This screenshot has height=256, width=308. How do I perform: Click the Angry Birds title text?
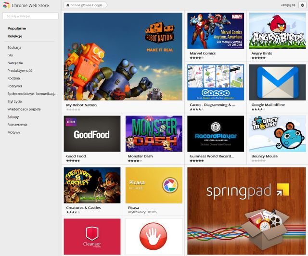tap(262, 53)
